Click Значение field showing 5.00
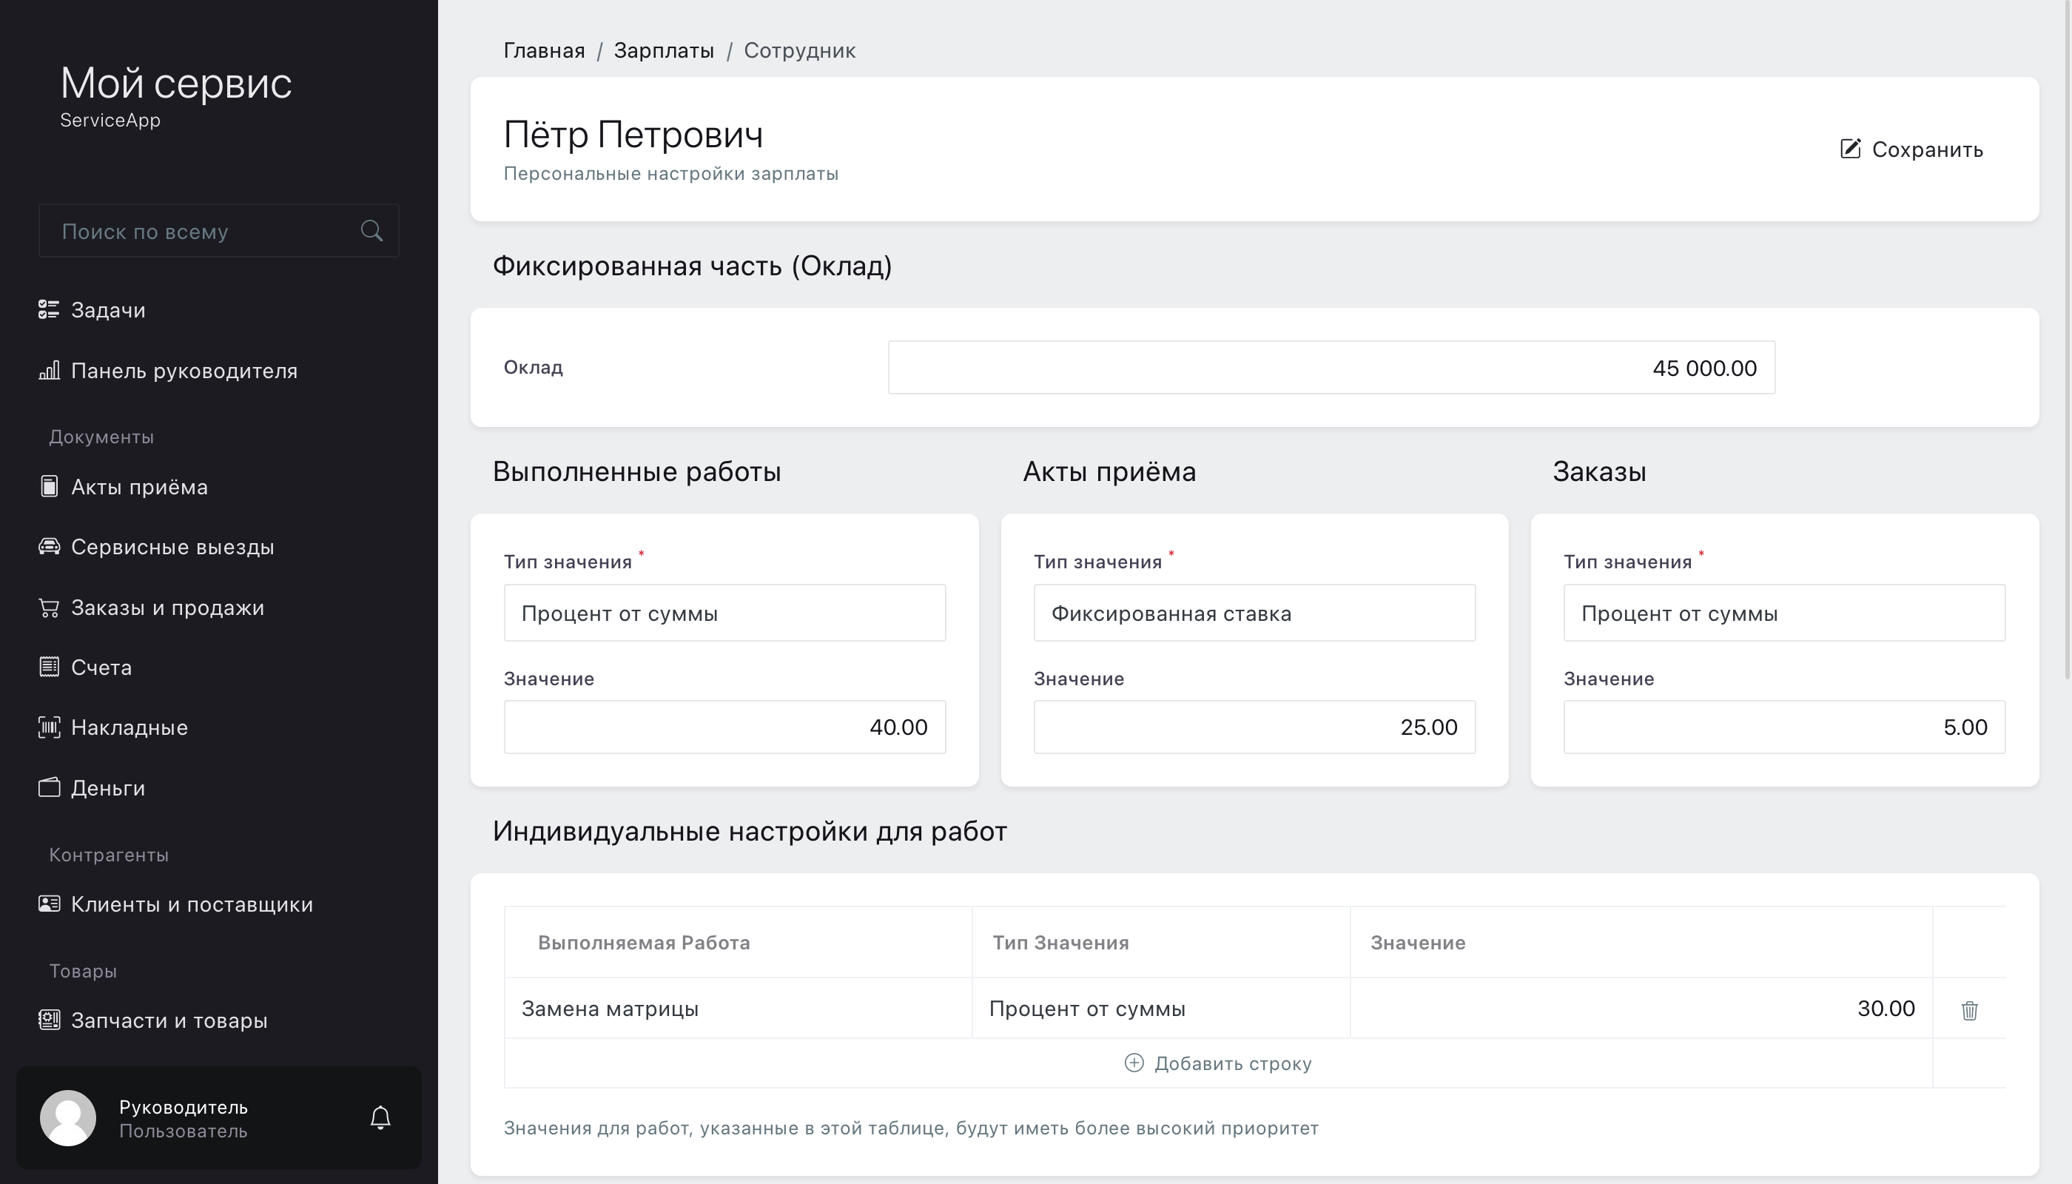This screenshot has width=2072, height=1184. pos(1784,727)
